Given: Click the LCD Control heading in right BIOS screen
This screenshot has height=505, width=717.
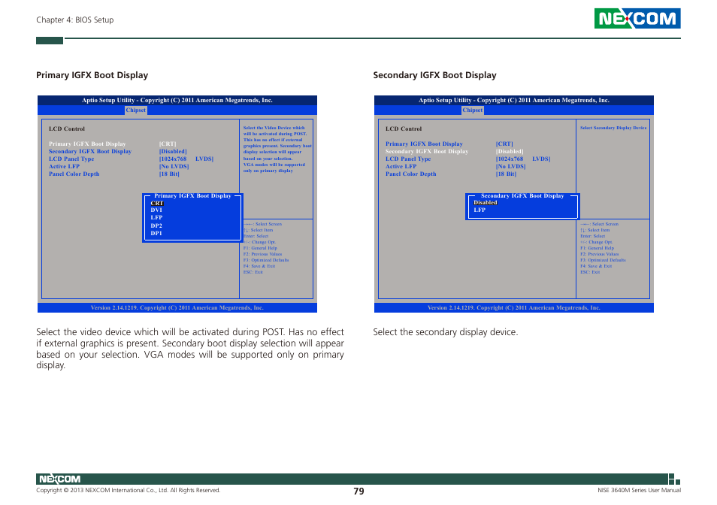Looking at the screenshot, I should tap(404, 129).
